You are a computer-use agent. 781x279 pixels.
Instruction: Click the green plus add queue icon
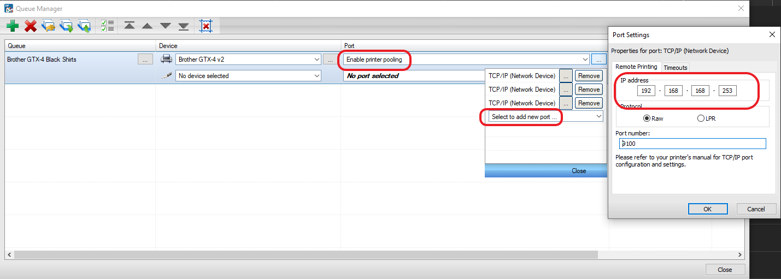click(13, 26)
